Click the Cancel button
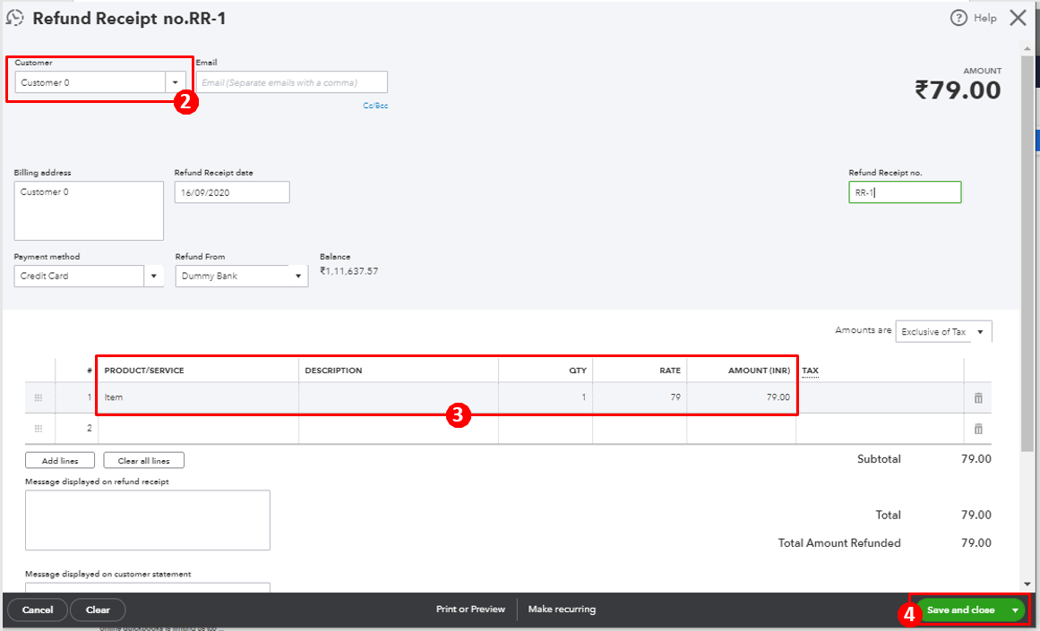The height and width of the screenshot is (631, 1040). coord(37,610)
